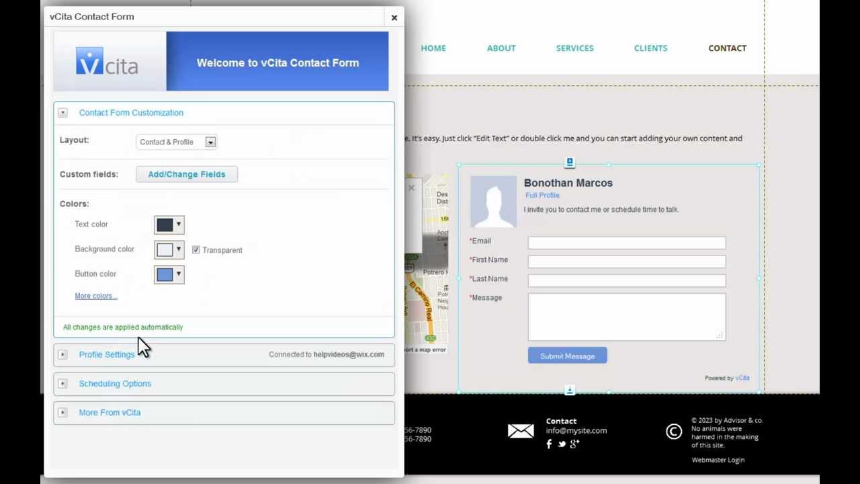The height and width of the screenshot is (484, 860).
Task: Click the profile avatar of Bonothan Marcos
Action: pos(493,202)
